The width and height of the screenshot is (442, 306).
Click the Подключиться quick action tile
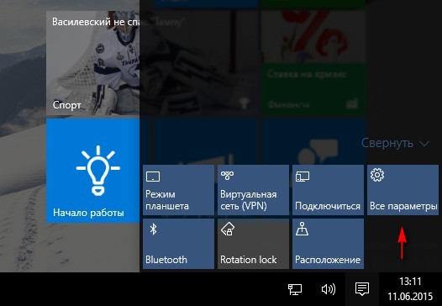[x=328, y=190]
